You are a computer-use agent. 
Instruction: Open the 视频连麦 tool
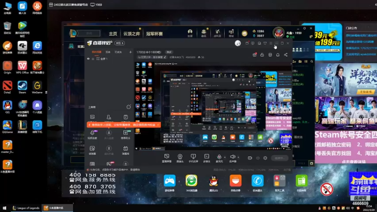(x=92, y=135)
